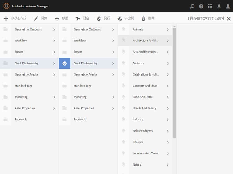
Task: Click the merge icon in toolbar
Action: tap(78, 18)
